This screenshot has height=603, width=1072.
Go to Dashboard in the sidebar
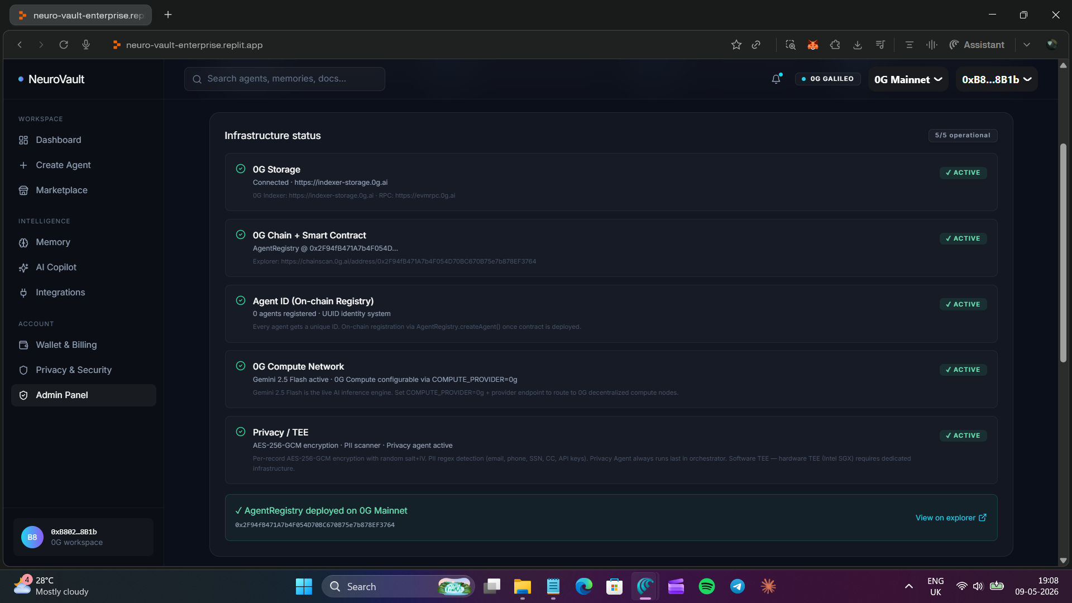click(x=84, y=140)
